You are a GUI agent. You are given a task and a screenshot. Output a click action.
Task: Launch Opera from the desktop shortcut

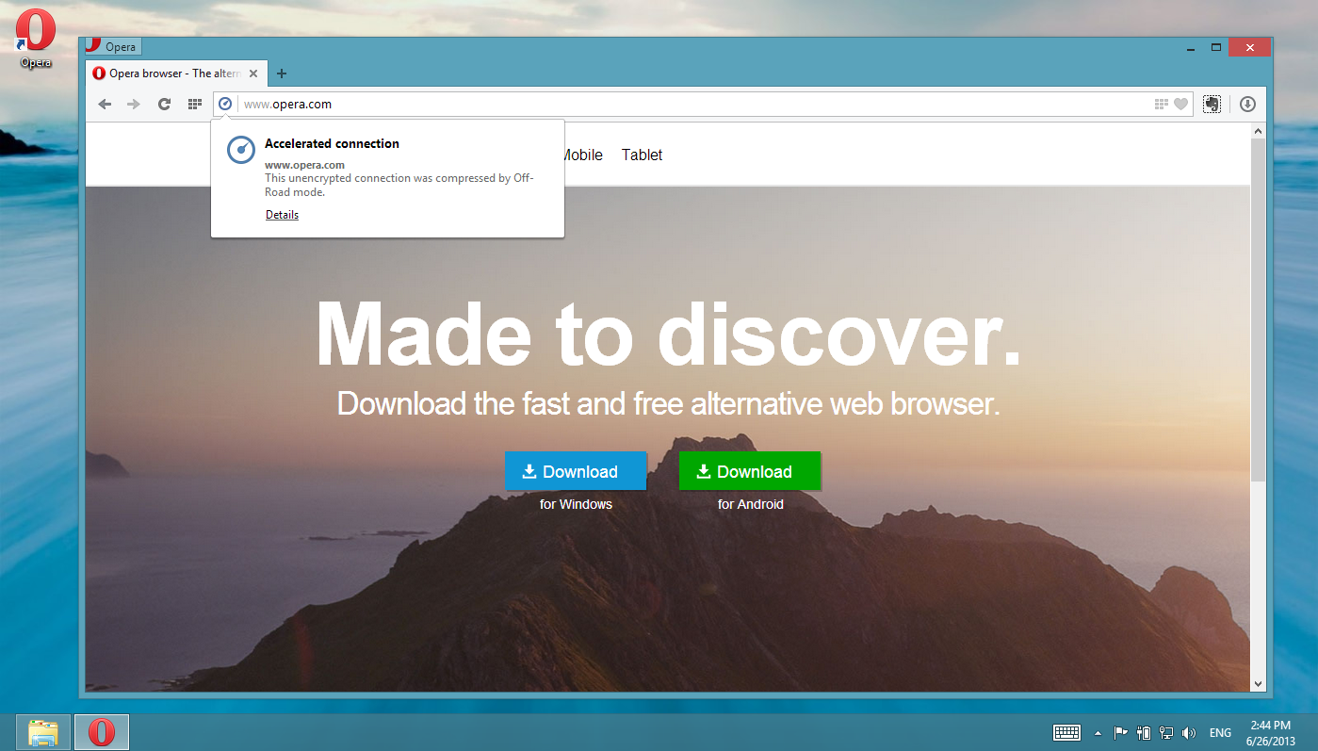point(34,28)
